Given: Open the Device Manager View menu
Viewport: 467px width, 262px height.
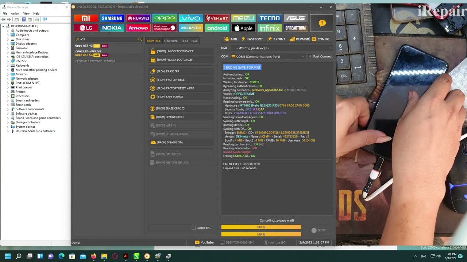Looking at the screenshot, I should pyautogui.click(x=26, y=13).
